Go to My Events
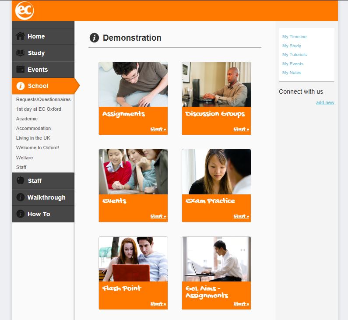The height and width of the screenshot is (320, 348). [293, 63]
